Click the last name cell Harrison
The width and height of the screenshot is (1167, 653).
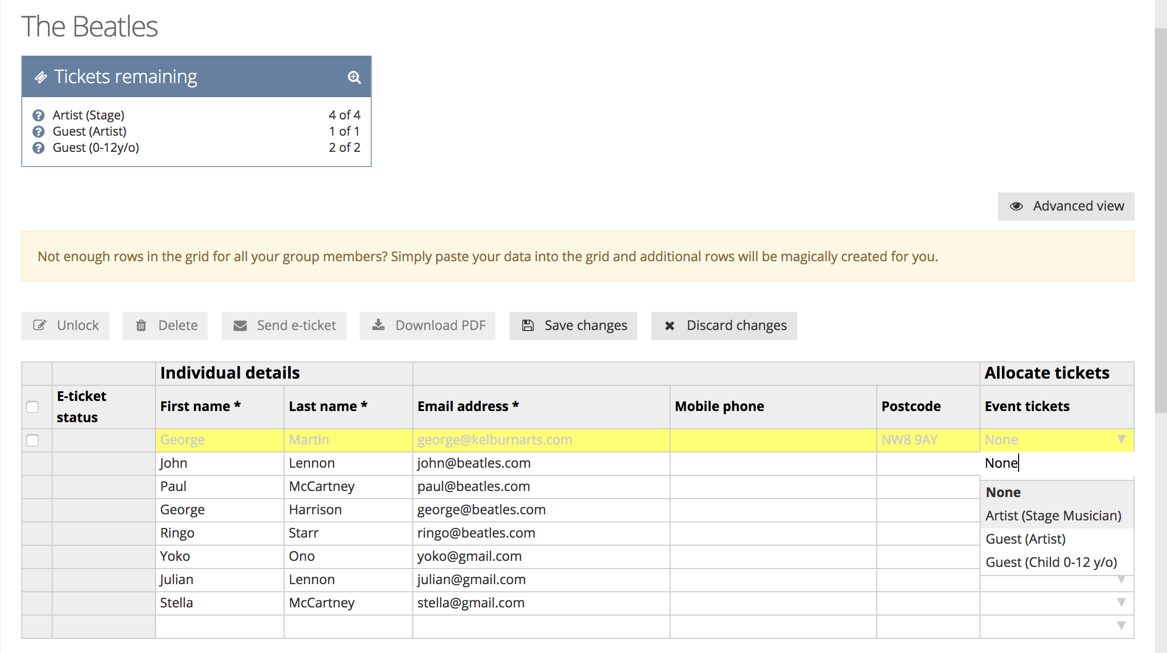click(x=348, y=510)
